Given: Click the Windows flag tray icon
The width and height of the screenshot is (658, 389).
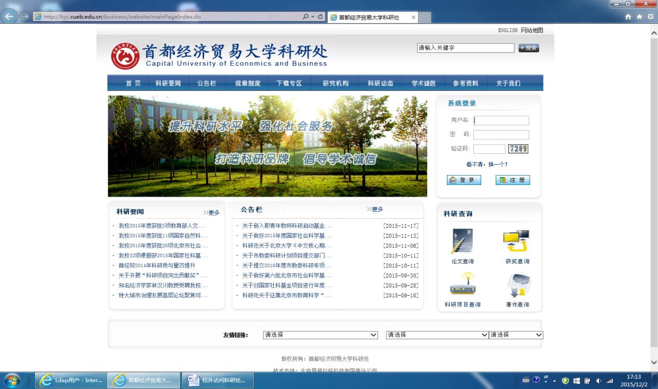Looking at the screenshot, I should coord(576,380).
